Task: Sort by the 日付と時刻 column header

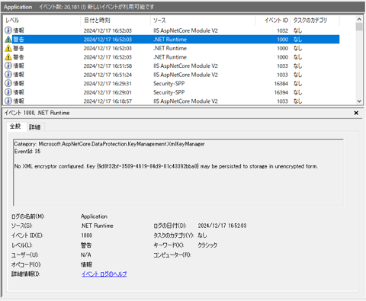Action: click(x=116, y=21)
